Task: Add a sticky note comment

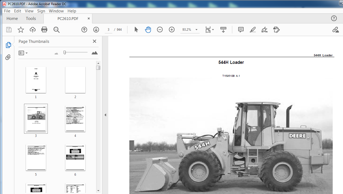Action: coord(241,30)
